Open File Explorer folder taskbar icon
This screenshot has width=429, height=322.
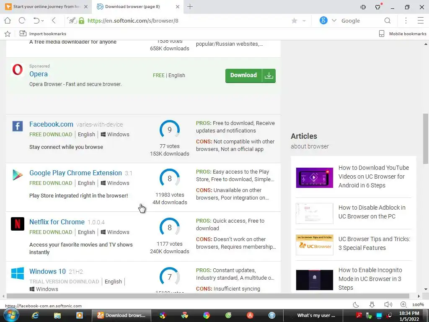coord(57,315)
